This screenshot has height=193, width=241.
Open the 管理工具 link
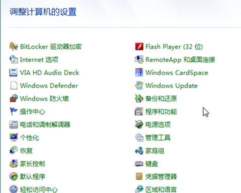(x=158, y=137)
